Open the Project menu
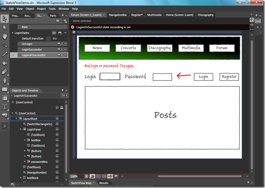Viewport: 265px width, 188px height. click(41, 9)
